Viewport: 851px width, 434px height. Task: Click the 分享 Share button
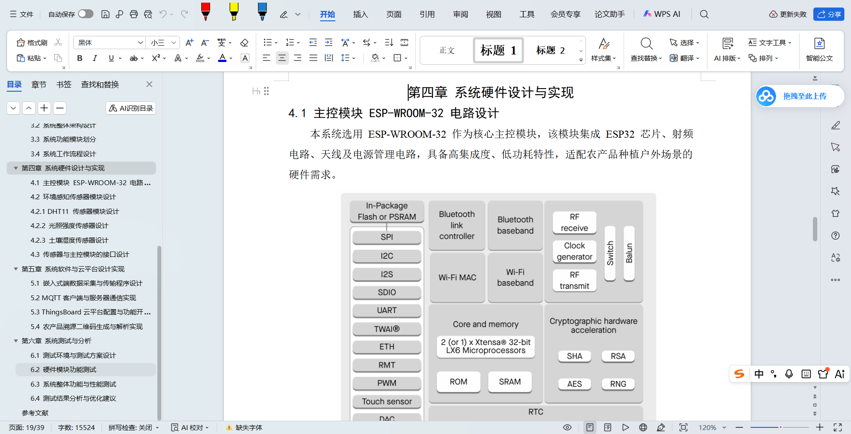(829, 14)
